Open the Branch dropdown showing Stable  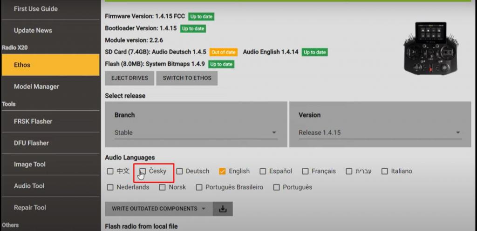tap(196, 133)
